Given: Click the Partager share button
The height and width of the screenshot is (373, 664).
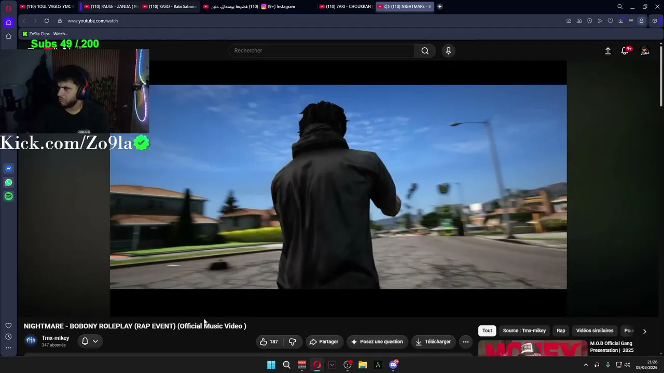Looking at the screenshot, I should [x=324, y=342].
